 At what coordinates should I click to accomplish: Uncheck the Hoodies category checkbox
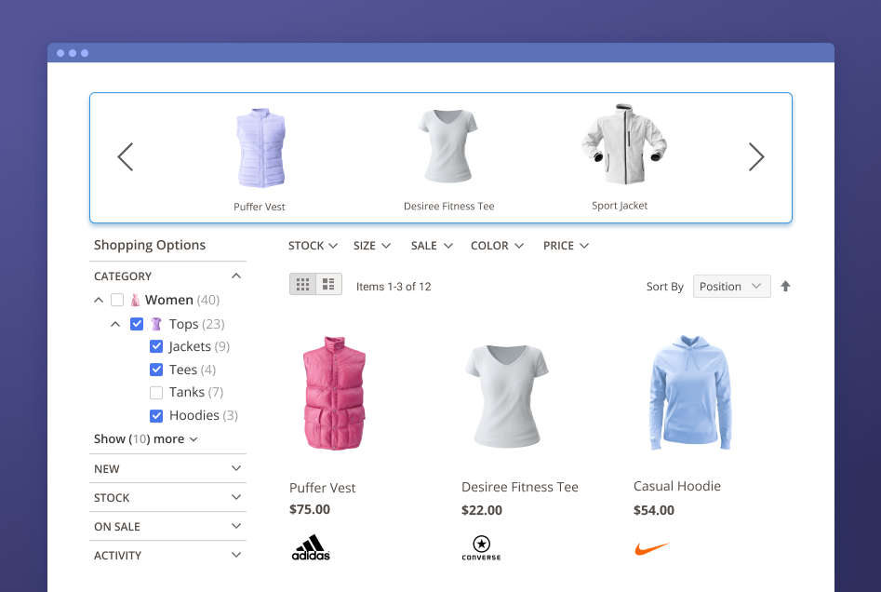[x=156, y=416]
